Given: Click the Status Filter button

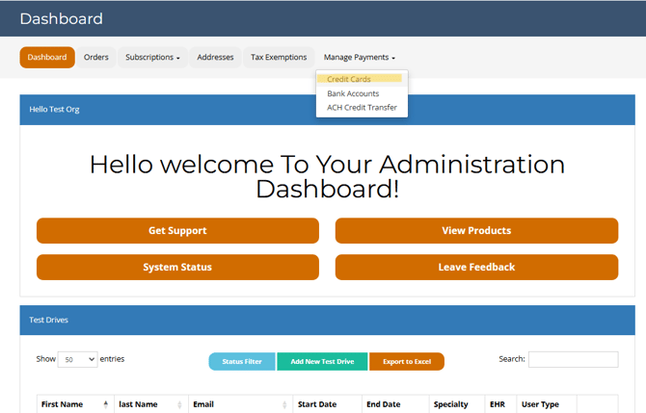Looking at the screenshot, I should [x=242, y=362].
